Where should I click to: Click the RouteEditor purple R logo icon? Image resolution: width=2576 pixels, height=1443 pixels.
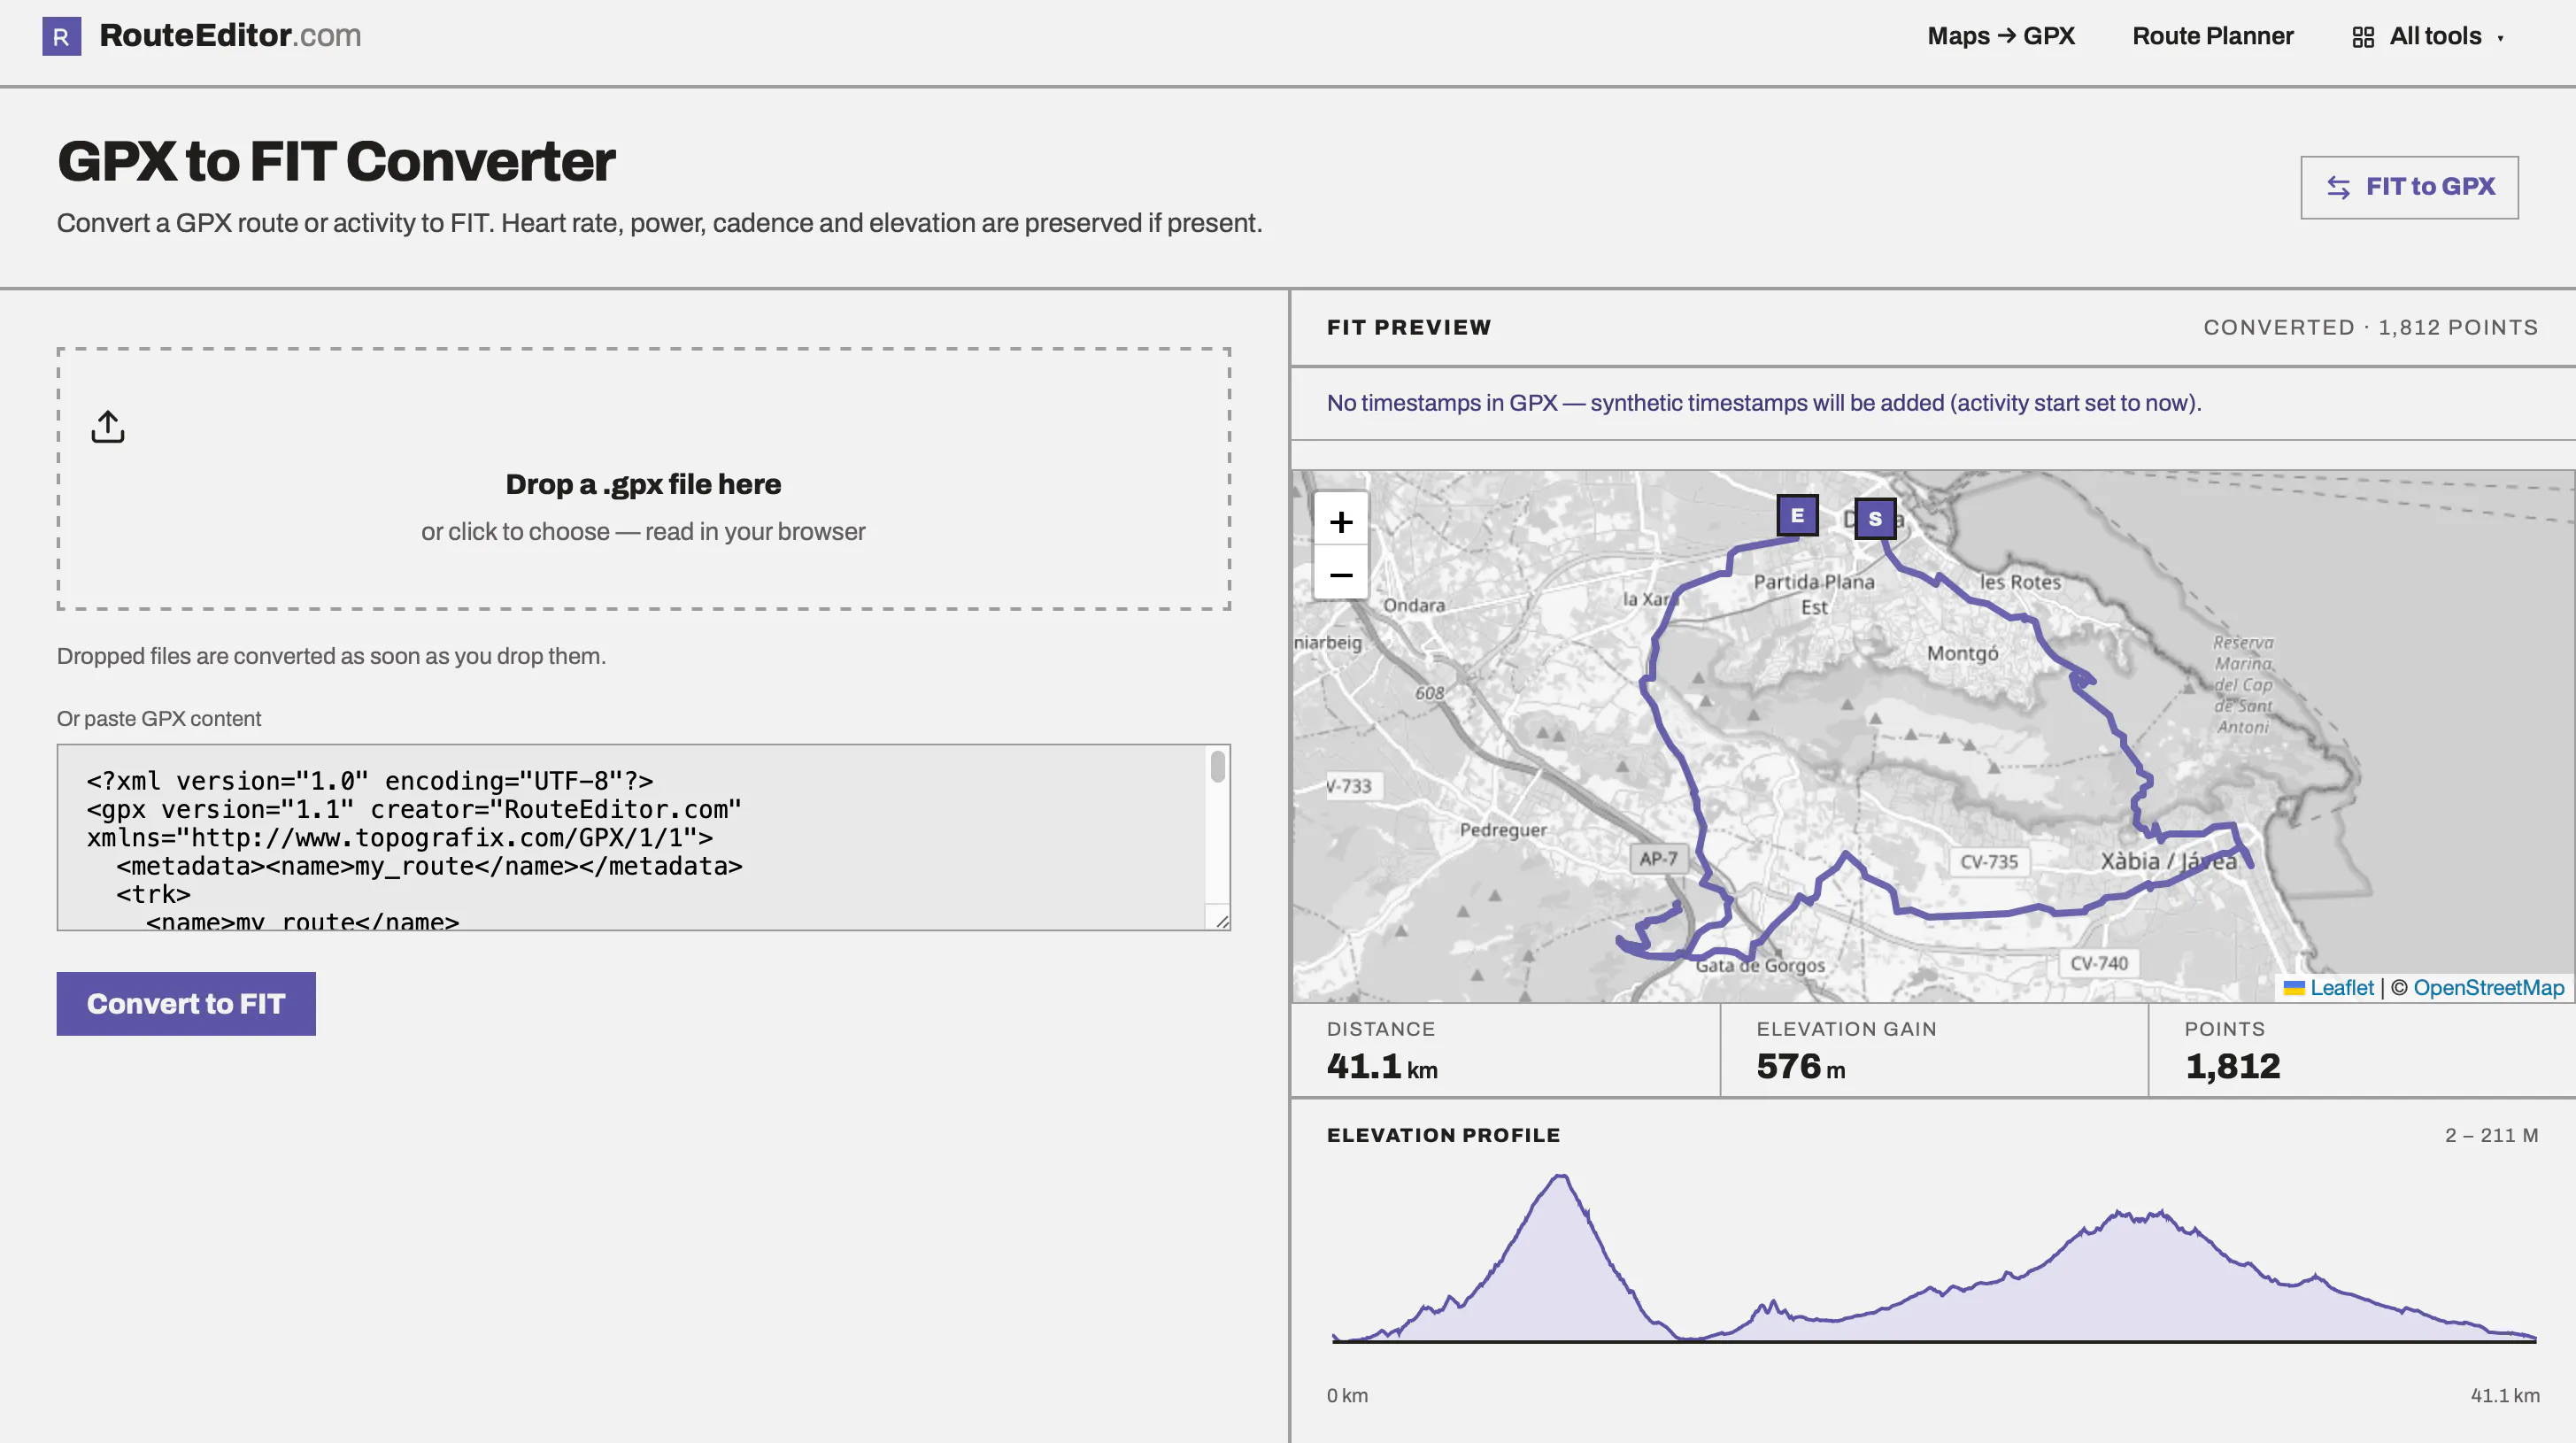pos(61,37)
